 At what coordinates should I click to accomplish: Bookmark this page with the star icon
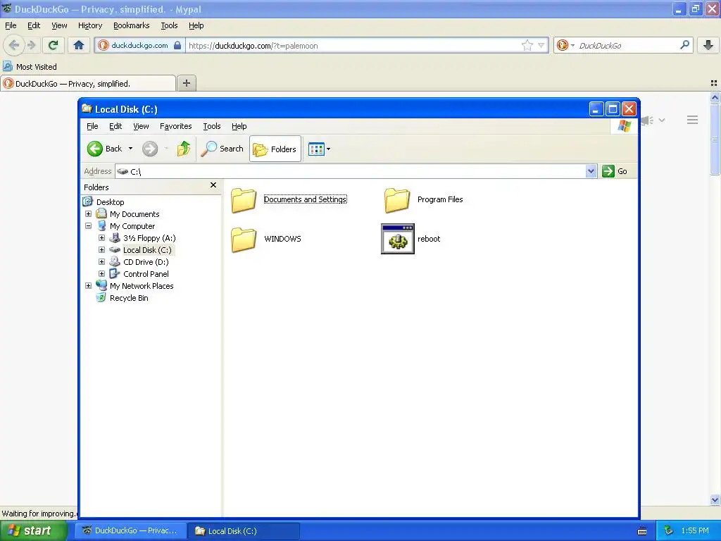tap(527, 45)
